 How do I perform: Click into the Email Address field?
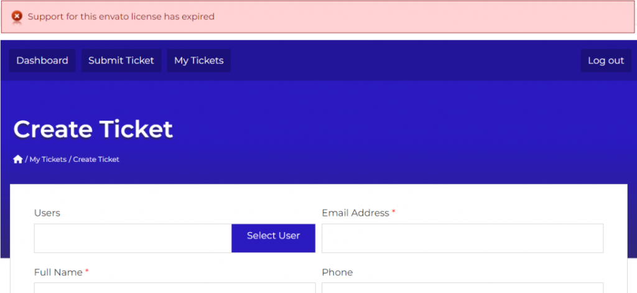(462, 238)
